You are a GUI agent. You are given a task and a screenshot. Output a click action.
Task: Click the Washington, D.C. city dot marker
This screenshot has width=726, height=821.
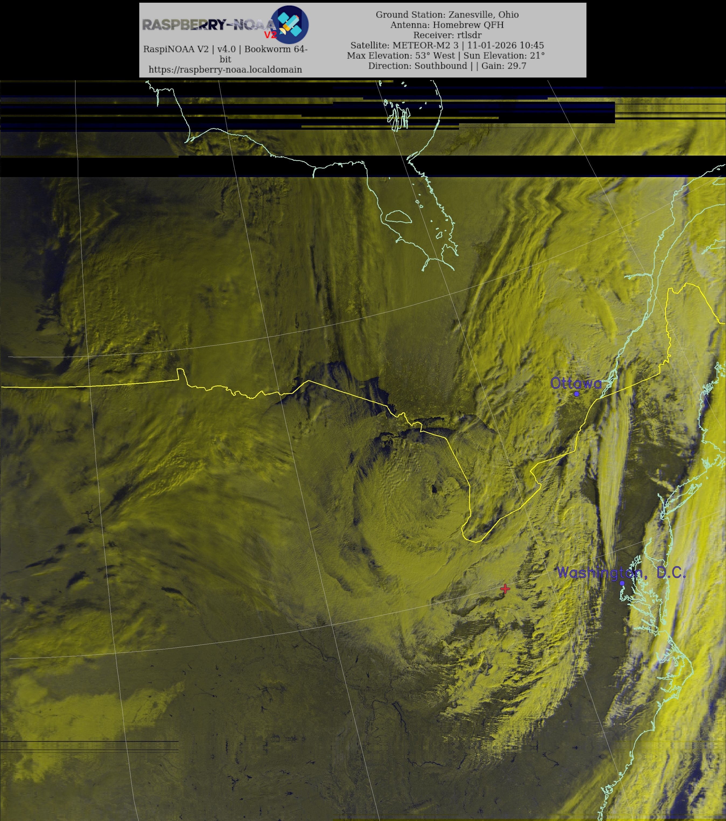[622, 583]
